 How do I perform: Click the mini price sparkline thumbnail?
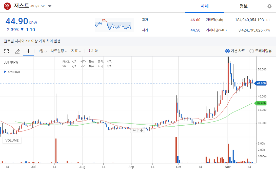(114, 25)
